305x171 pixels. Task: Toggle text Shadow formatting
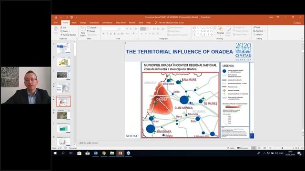pyautogui.click(x=114, y=34)
